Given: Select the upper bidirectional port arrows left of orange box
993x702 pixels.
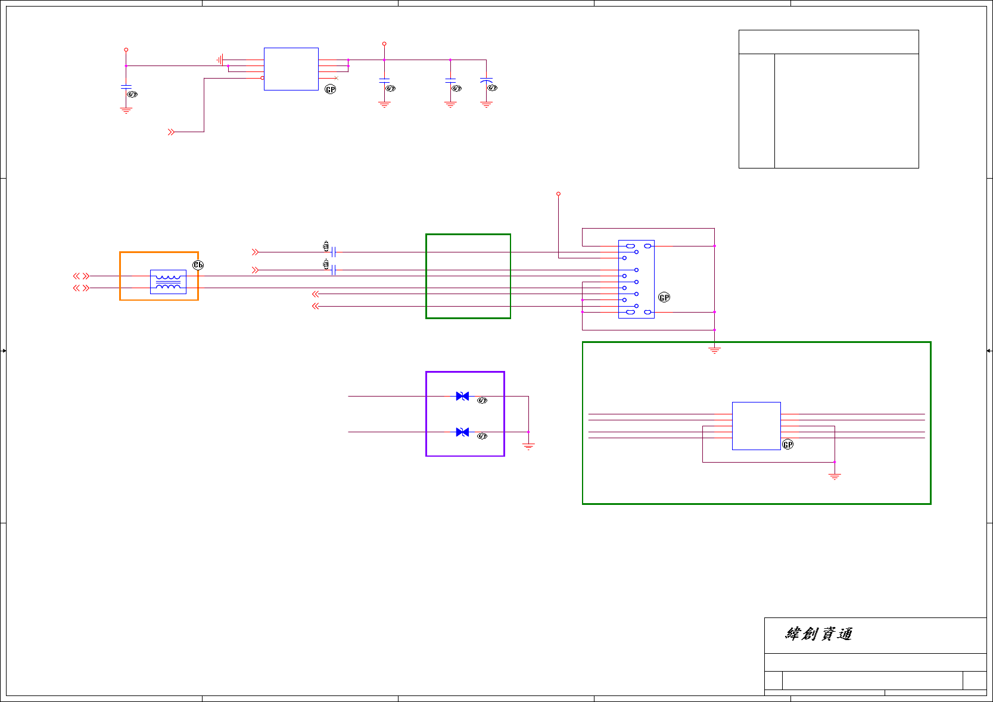Looking at the screenshot, I should pyautogui.click(x=81, y=276).
